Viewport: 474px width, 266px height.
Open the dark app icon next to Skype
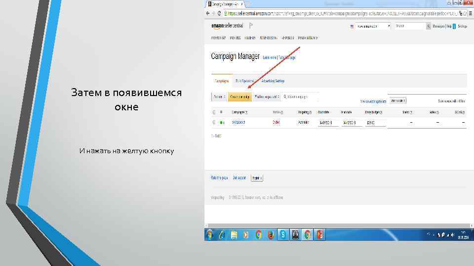pyautogui.click(x=295, y=234)
